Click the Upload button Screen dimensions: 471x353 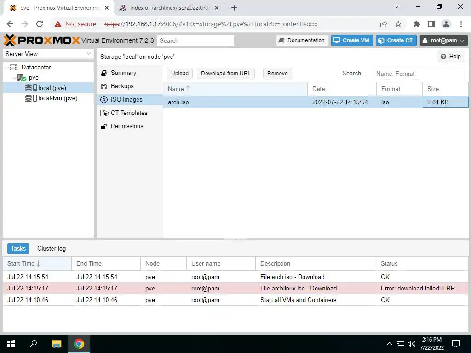180,74
